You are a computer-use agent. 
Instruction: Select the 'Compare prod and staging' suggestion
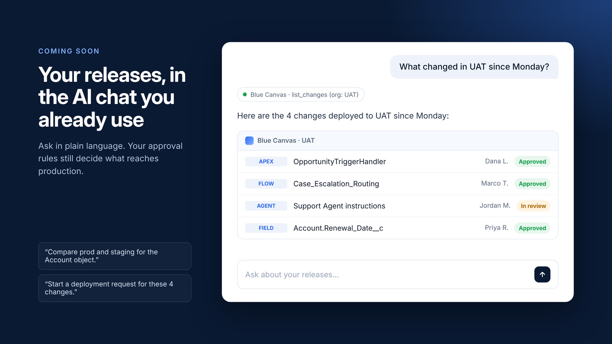click(114, 256)
